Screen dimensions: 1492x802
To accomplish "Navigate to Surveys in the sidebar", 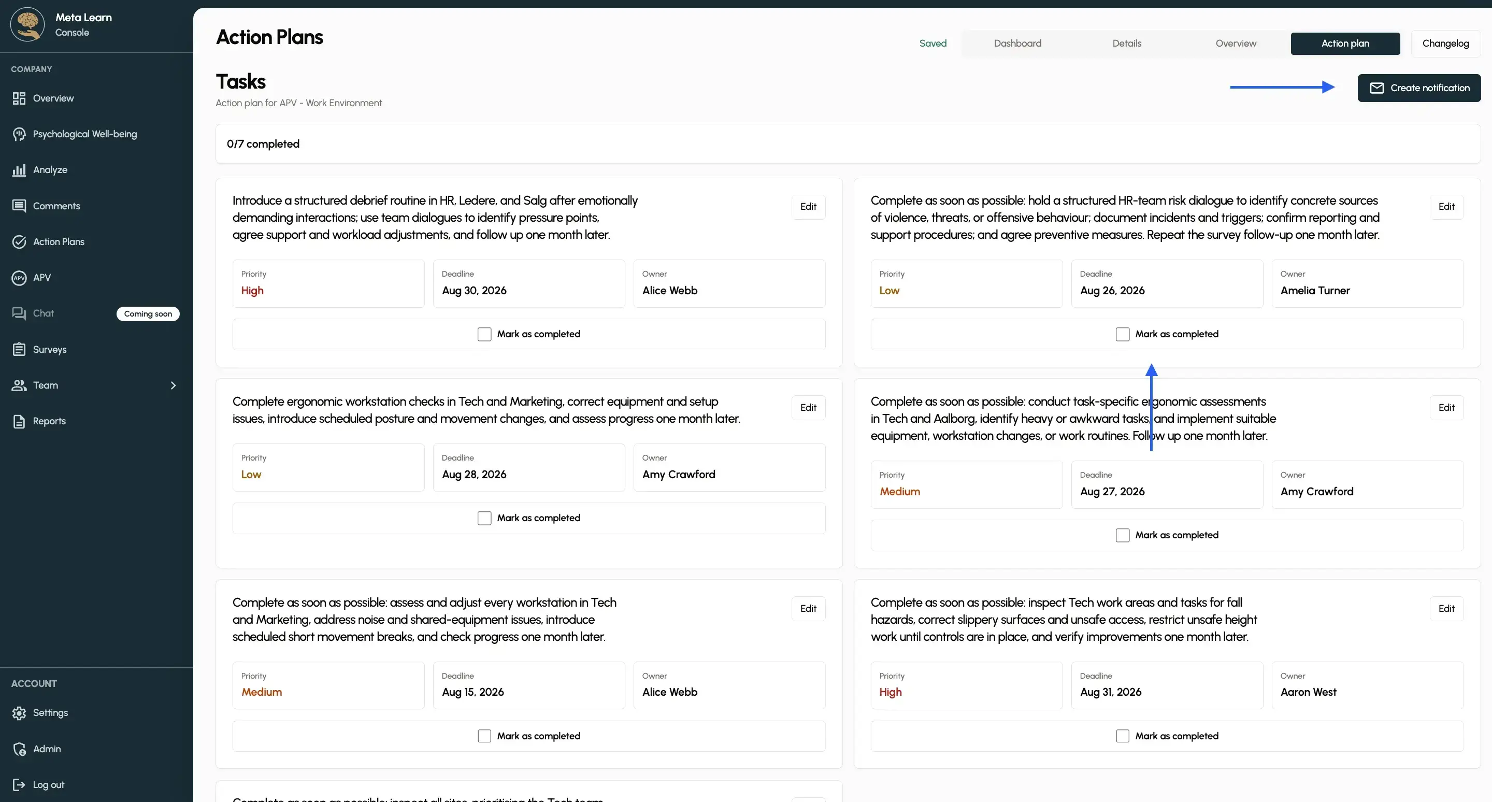I will tap(49, 350).
